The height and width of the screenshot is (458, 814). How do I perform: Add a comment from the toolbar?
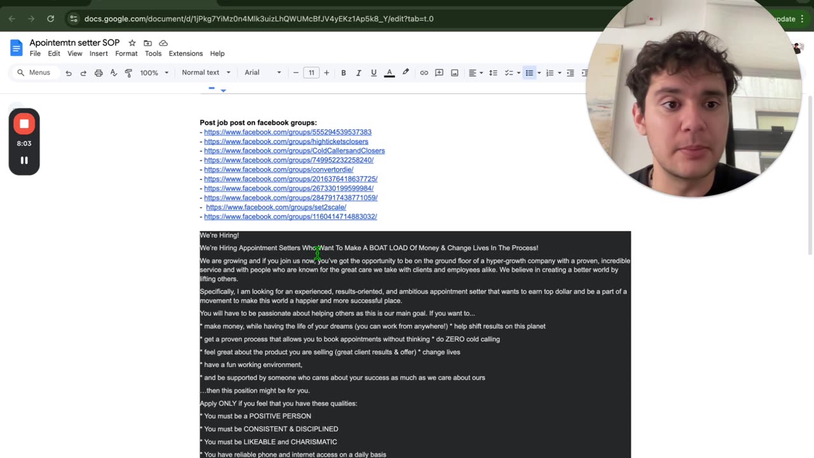[x=439, y=73]
